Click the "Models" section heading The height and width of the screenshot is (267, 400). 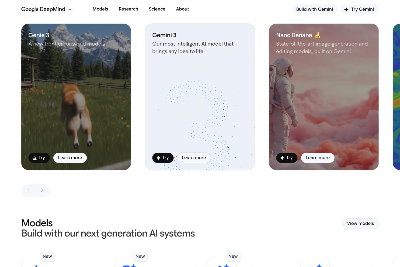click(37, 223)
